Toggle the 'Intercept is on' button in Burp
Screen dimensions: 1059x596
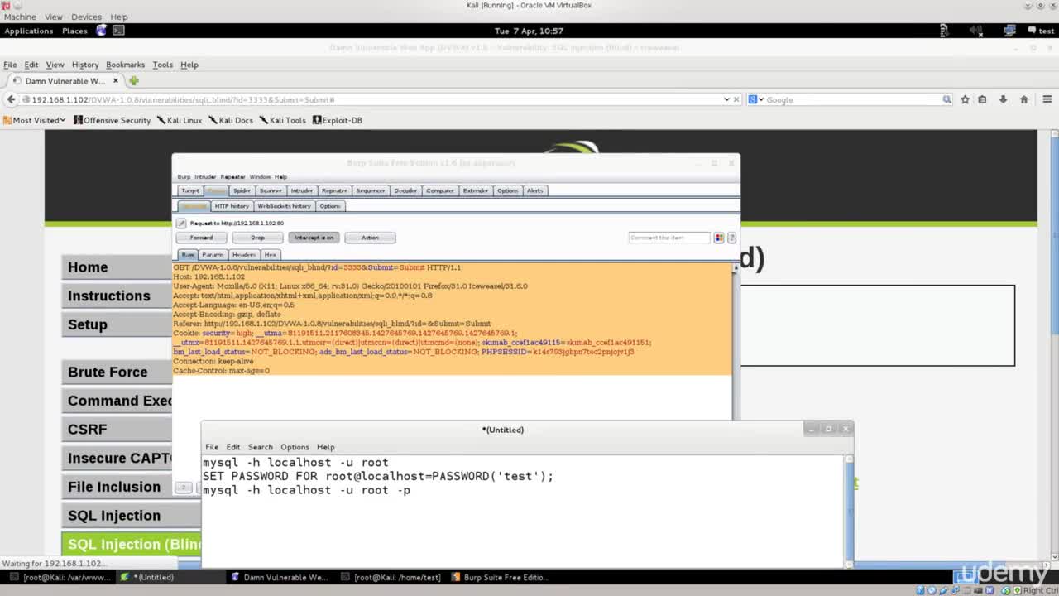pos(314,238)
